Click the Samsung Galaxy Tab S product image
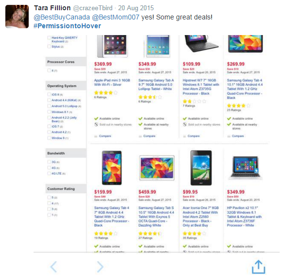 coord(157,168)
